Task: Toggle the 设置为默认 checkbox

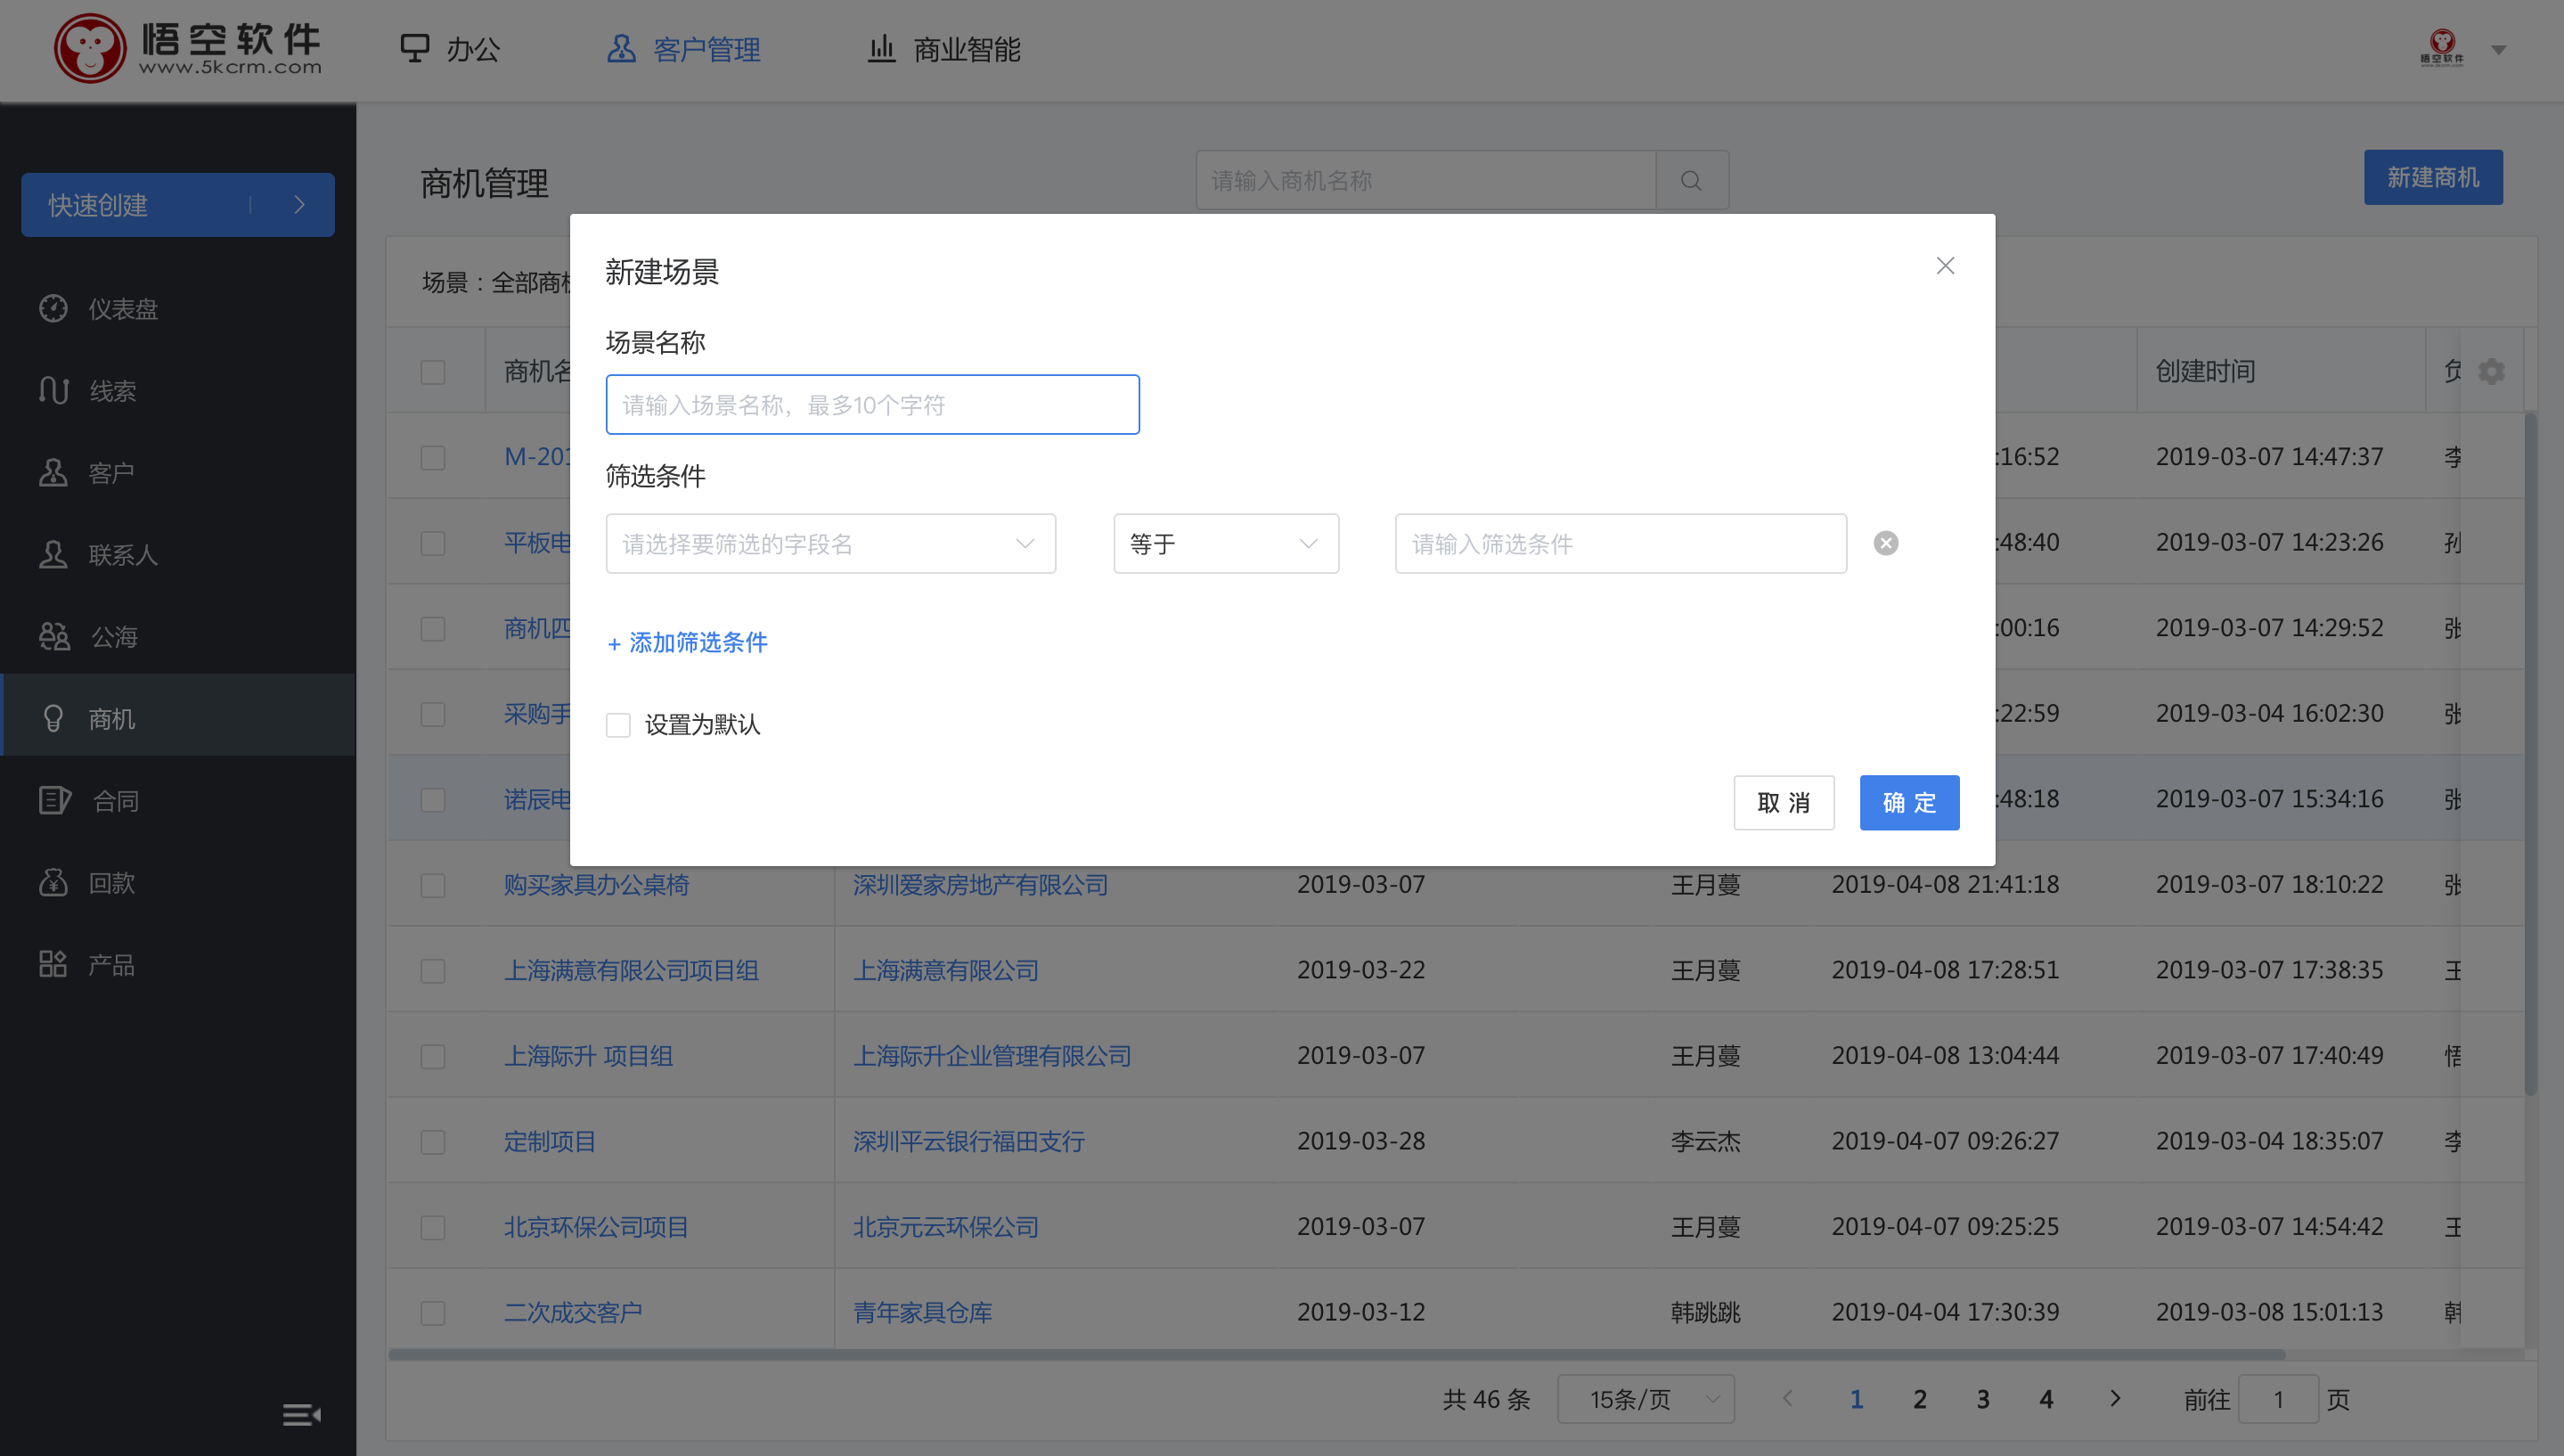Action: pos(619,725)
